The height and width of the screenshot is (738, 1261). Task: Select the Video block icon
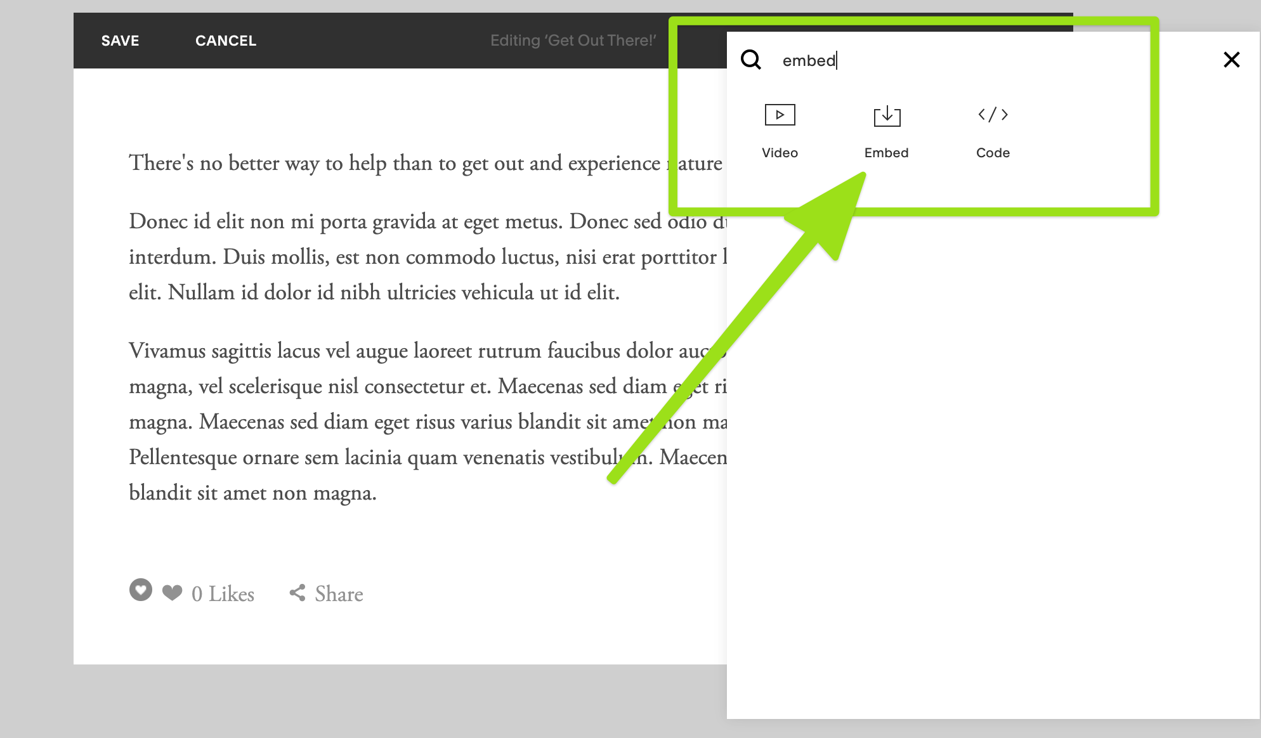tap(780, 115)
